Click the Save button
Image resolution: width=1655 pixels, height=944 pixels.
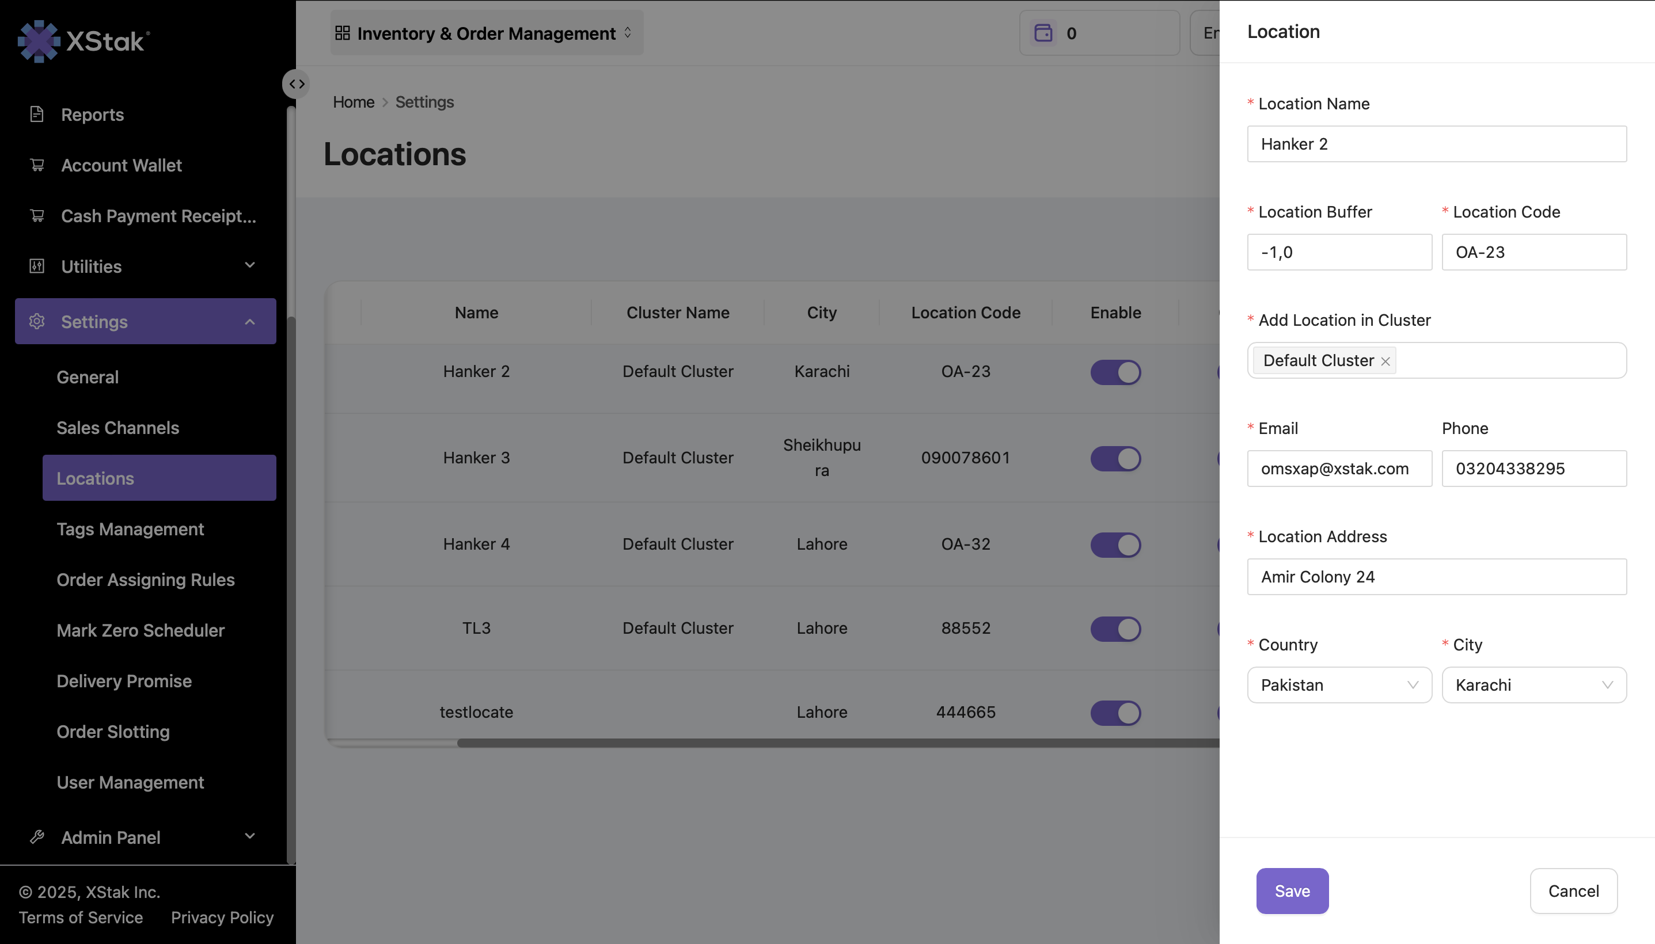pos(1291,890)
